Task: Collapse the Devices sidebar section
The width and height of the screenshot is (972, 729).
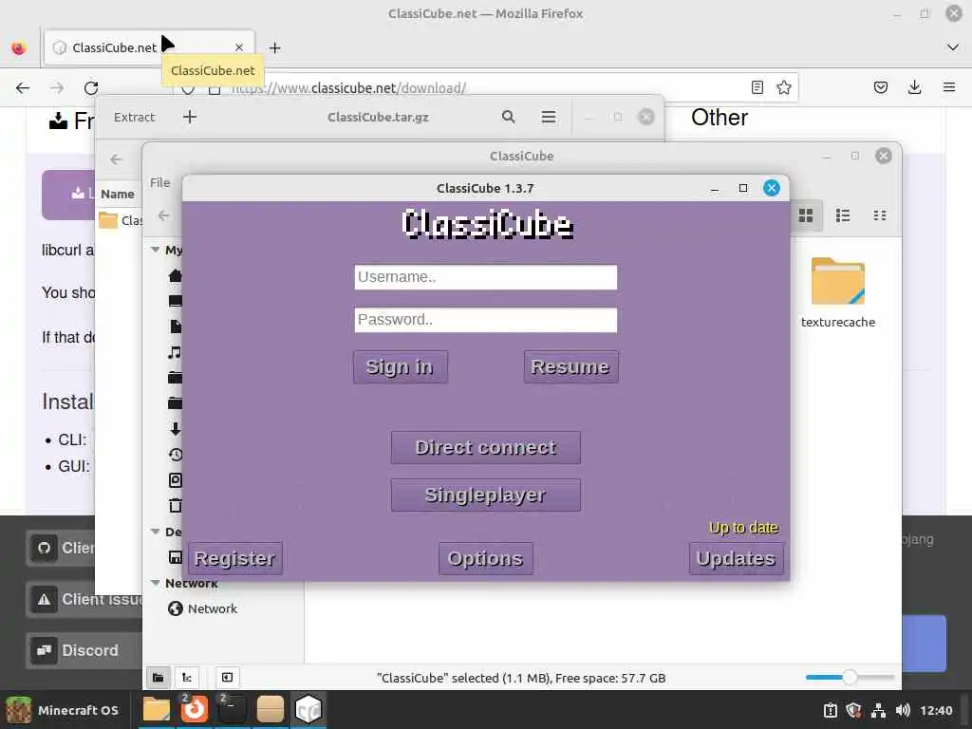Action: tap(155, 532)
